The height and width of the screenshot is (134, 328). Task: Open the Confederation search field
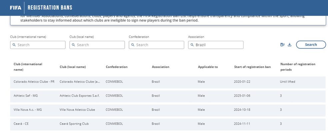click(x=159, y=45)
